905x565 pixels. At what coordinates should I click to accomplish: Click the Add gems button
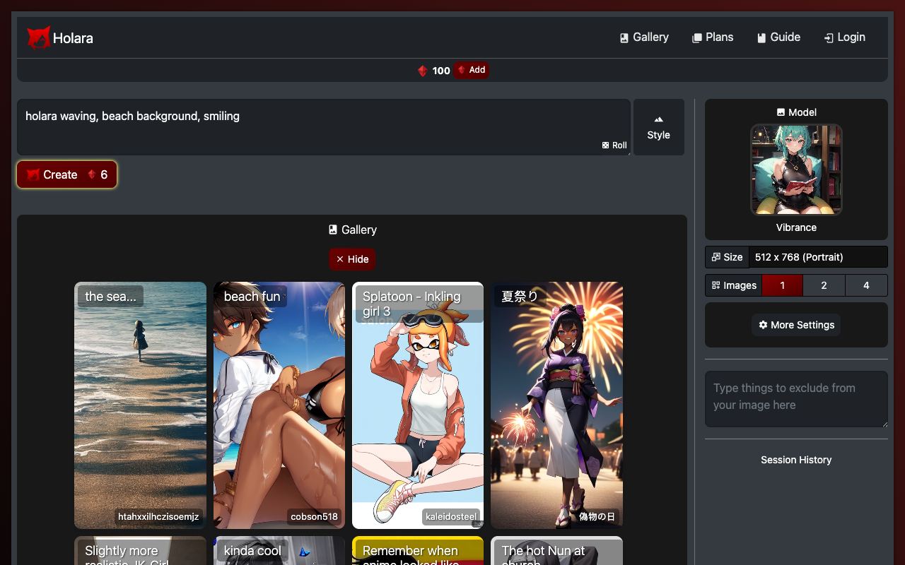471,70
